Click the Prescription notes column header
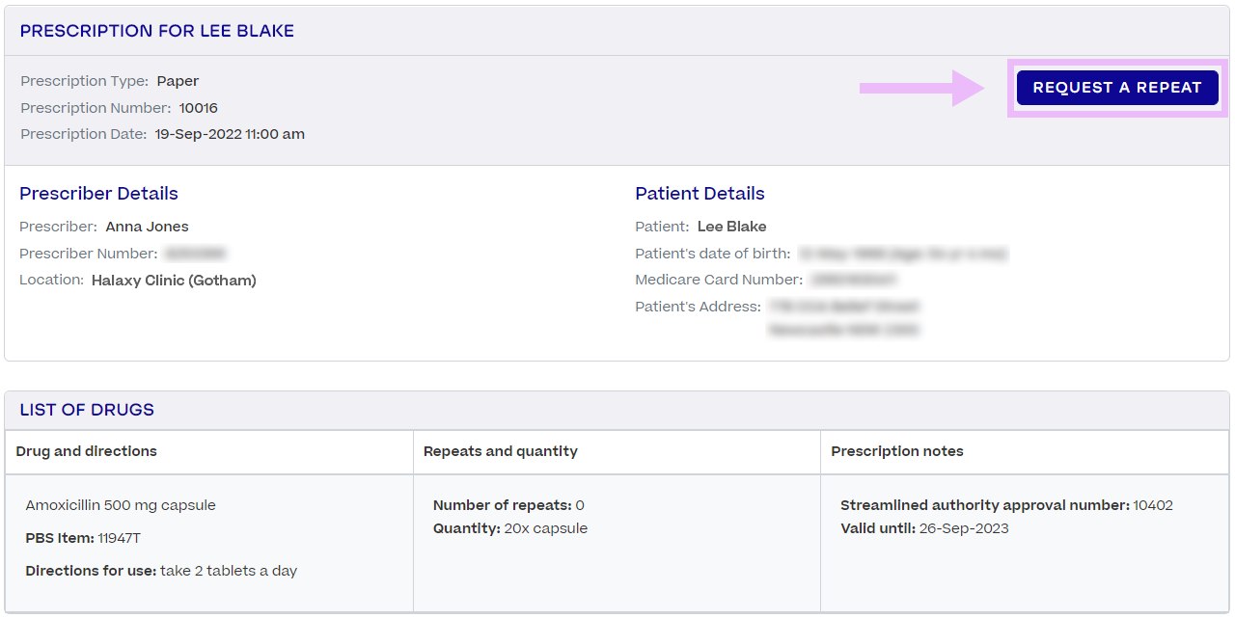The width and height of the screenshot is (1235, 618). pos(896,451)
